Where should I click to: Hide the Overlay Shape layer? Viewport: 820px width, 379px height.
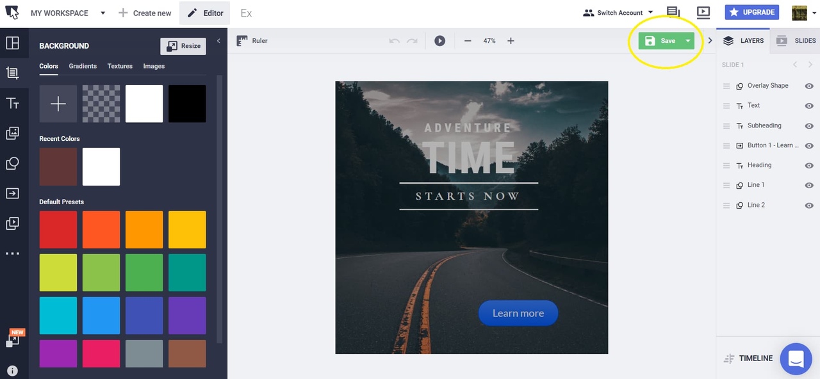point(809,86)
